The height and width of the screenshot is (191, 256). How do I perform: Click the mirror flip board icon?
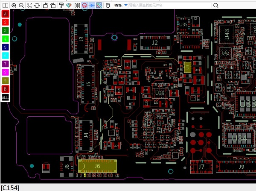coord(77,6)
